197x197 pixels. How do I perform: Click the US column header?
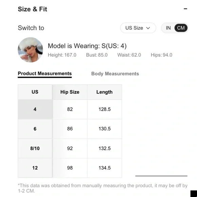(x=35, y=92)
